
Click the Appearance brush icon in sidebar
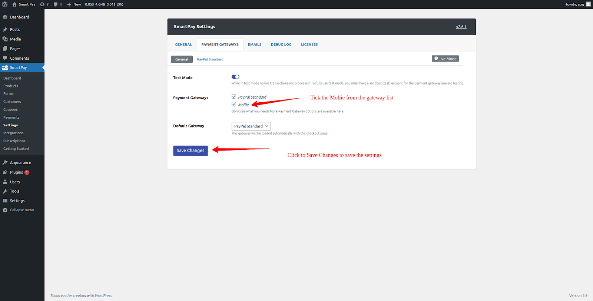[x=5, y=163]
